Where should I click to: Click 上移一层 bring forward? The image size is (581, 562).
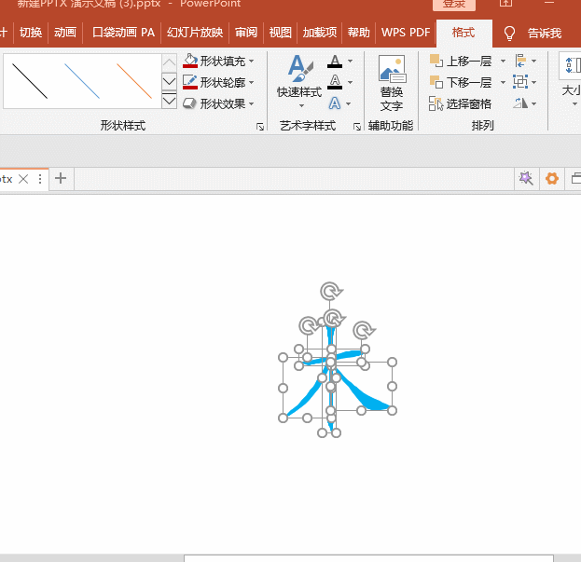coord(461,61)
